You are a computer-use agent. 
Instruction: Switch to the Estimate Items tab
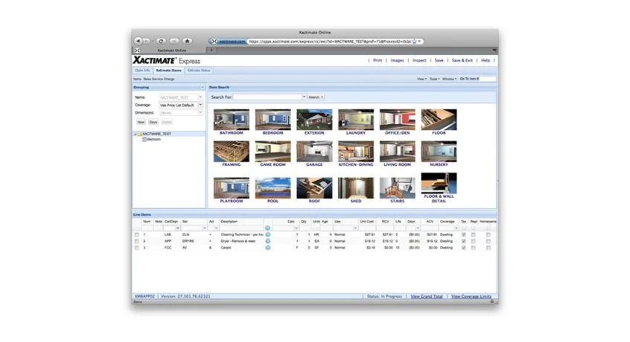point(169,70)
